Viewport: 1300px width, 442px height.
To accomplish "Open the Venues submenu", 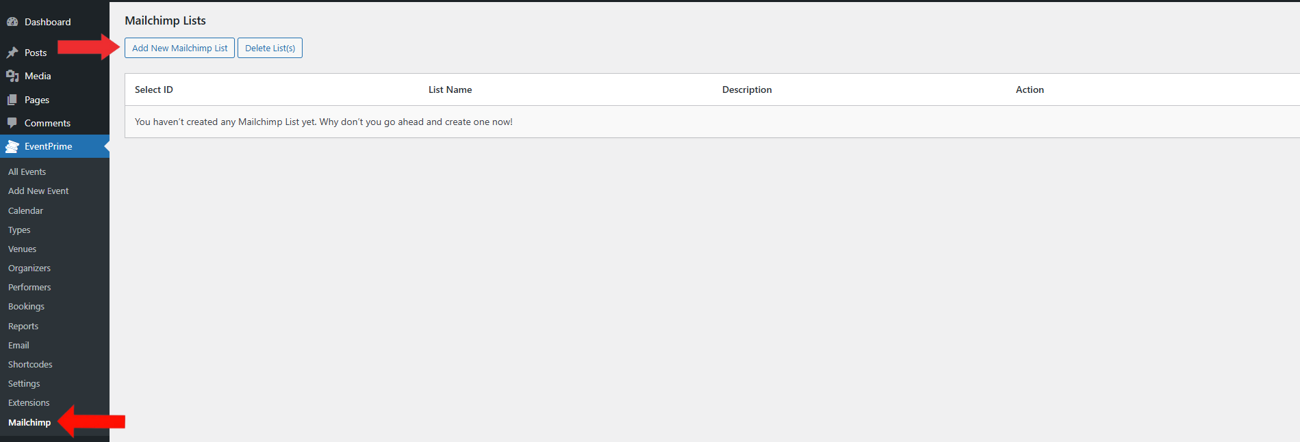I will pyautogui.click(x=22, y=249).
